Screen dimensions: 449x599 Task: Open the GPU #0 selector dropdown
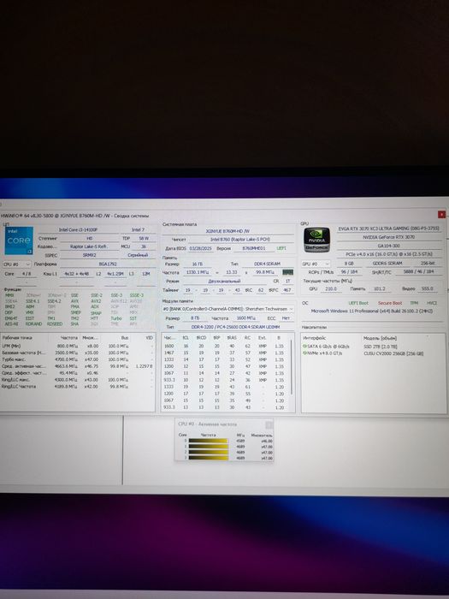316,264
